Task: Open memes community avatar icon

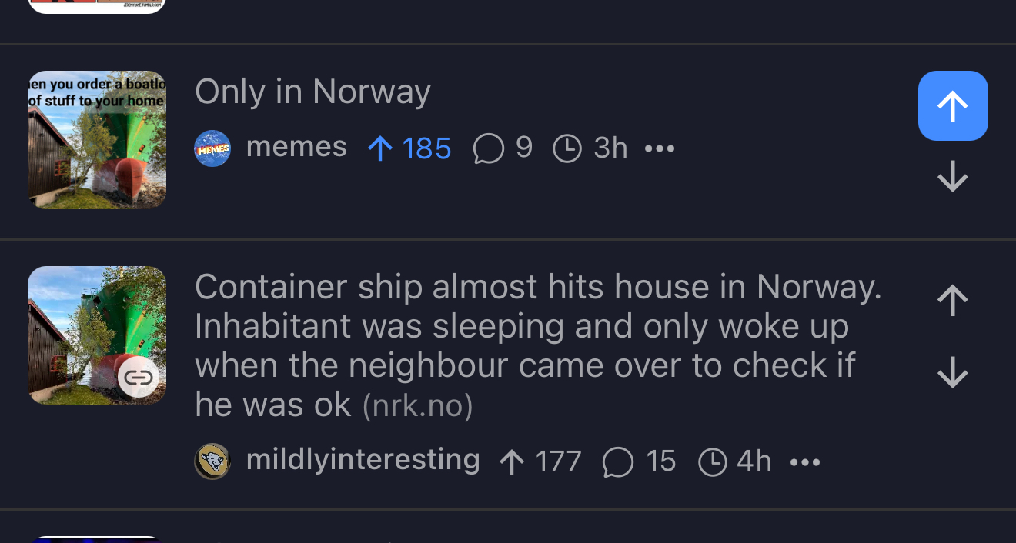Action: [x=212, y=148]
